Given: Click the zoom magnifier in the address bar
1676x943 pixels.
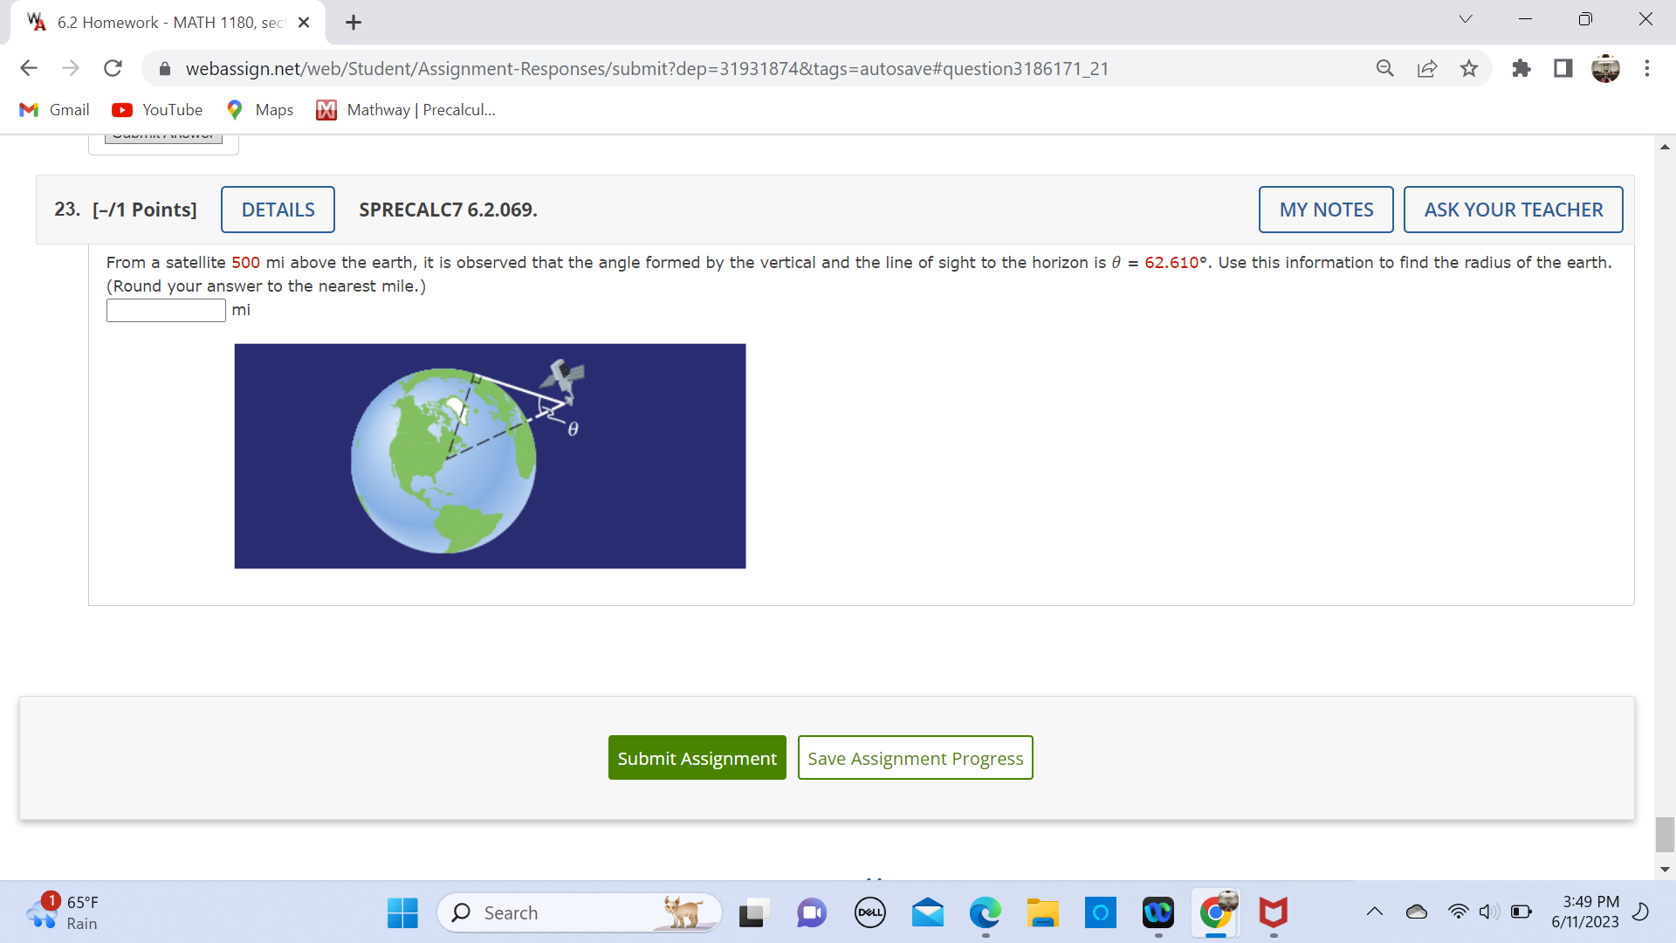Looking at the screenshot, I should coord(1385,68).
